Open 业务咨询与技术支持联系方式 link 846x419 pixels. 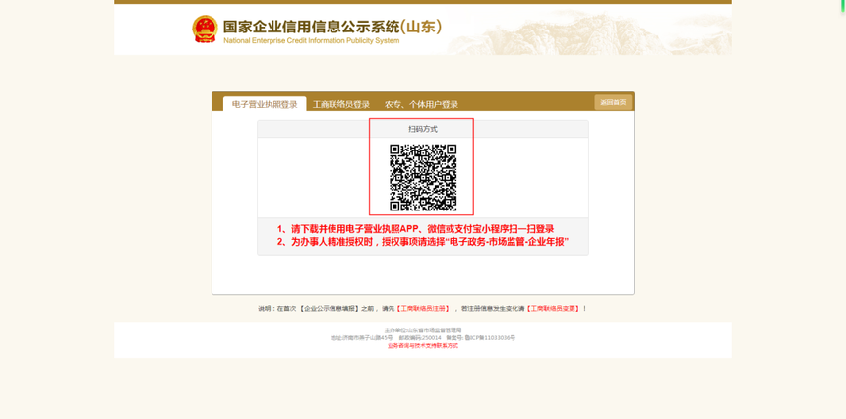tap(423, 346)
